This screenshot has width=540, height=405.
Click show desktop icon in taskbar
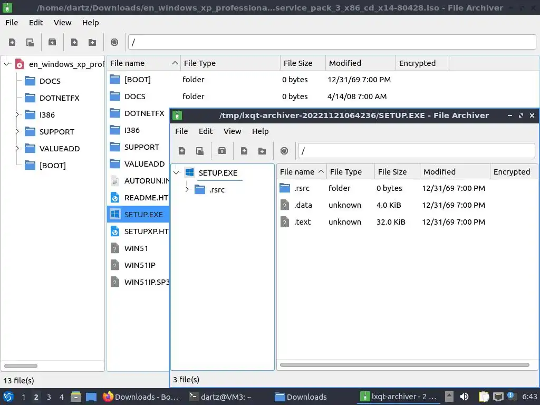click(x=91, y=397)
